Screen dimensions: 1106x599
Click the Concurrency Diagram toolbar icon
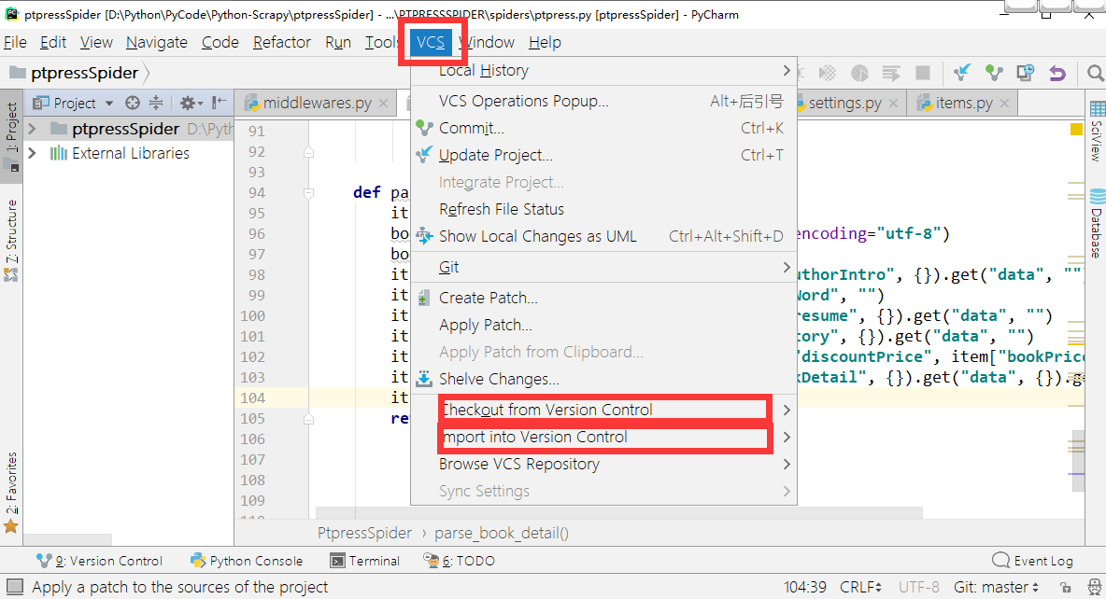(891, 73)
